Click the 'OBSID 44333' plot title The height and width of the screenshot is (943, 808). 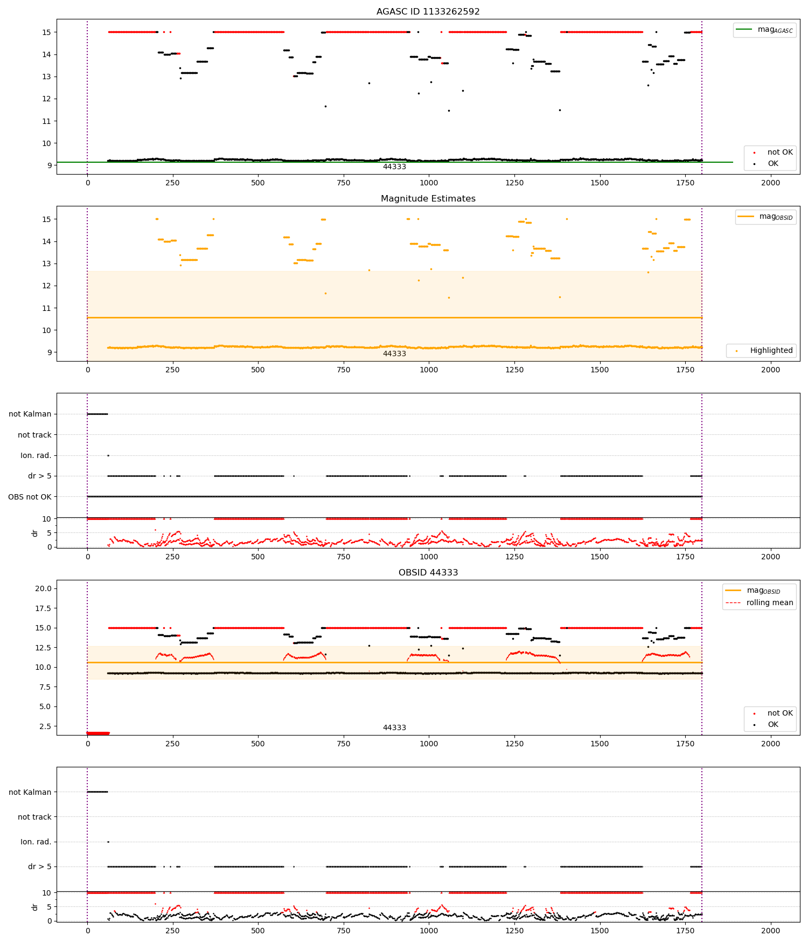point(428,572)
